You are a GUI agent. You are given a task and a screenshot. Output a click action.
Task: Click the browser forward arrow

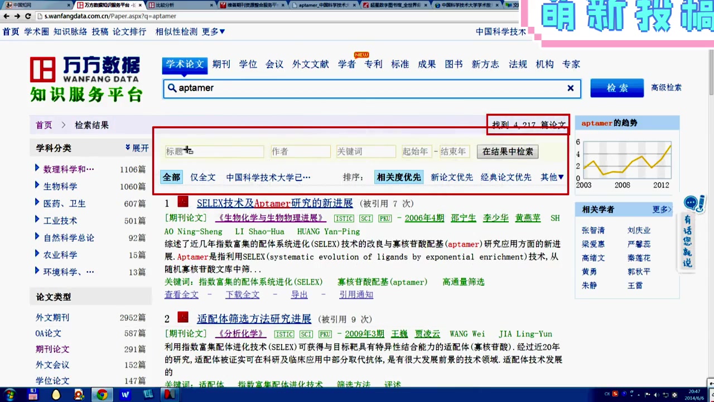coord(17,16)
